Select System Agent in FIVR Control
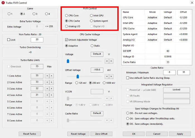 pos(91,21)
